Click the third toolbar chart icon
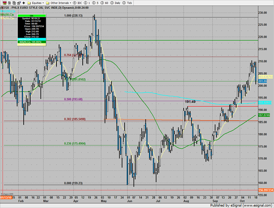Viewport: 274px width, 208px height. point(13,2)
